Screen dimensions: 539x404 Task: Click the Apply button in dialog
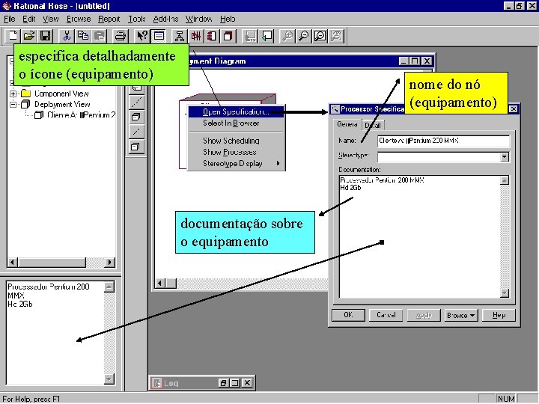424,315
